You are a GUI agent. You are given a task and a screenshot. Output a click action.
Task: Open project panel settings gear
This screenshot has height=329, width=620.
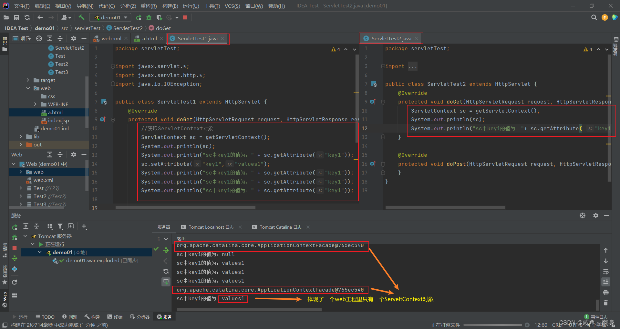point(74,38)
